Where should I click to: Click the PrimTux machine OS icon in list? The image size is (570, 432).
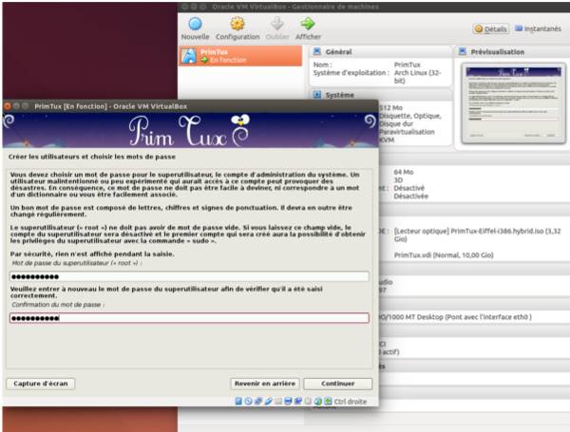point(188,56)
